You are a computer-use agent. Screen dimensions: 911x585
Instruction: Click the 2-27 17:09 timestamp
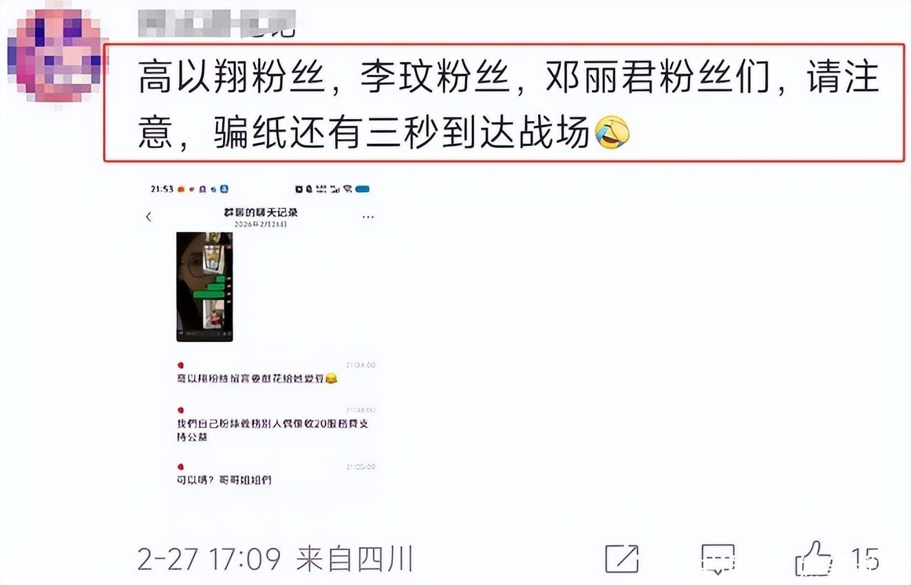208,559
